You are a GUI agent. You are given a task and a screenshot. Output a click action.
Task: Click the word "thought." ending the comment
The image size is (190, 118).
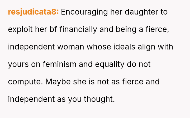pos(99,99)
